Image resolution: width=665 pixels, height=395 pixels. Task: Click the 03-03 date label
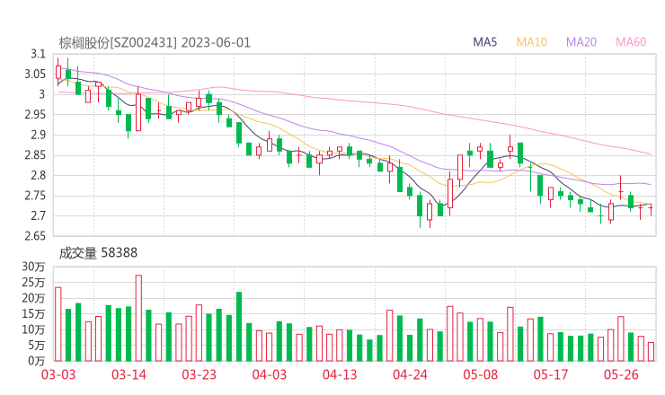click(58, 374)
